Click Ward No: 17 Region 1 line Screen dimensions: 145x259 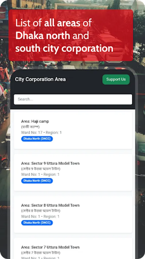(41, 132)
